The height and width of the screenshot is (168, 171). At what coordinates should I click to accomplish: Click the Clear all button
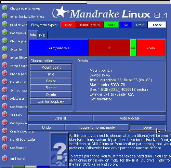click(61, 118)
